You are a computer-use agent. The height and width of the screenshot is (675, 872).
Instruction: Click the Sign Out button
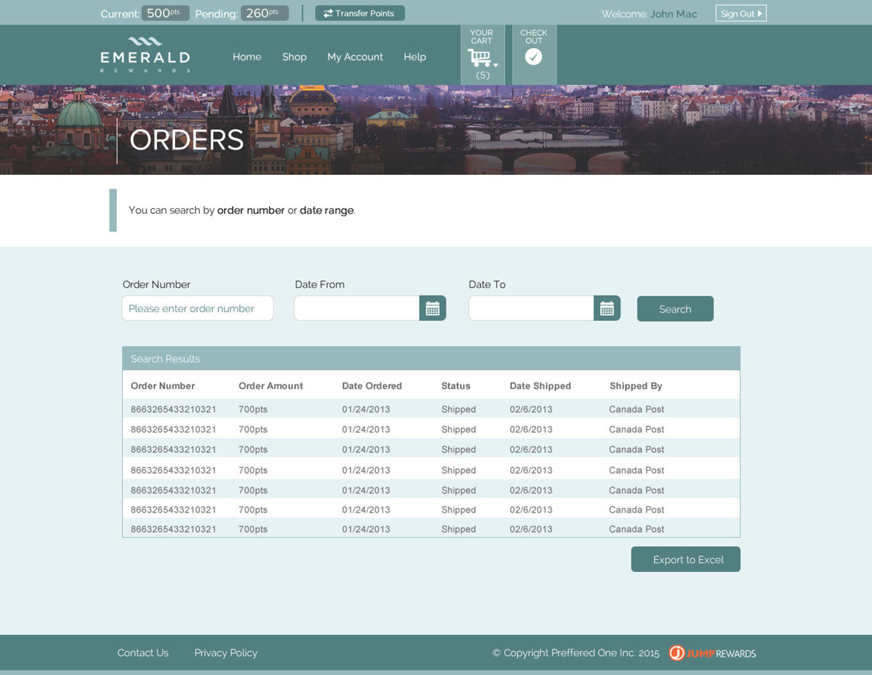coord(740,13)
